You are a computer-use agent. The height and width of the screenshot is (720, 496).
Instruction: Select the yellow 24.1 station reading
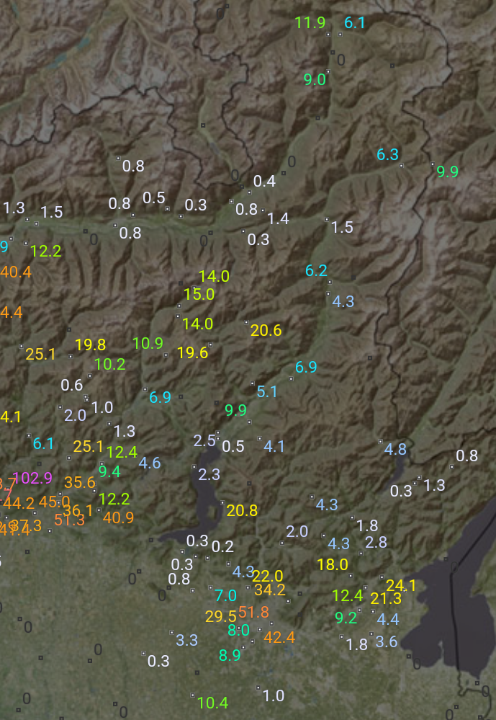point(401,585)
